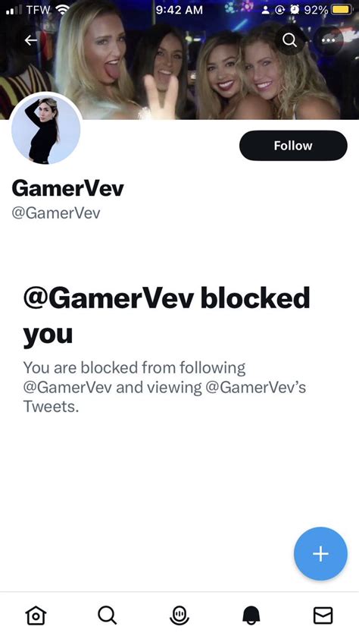Open the profile search magnifier icon

(x=289, y=40)
